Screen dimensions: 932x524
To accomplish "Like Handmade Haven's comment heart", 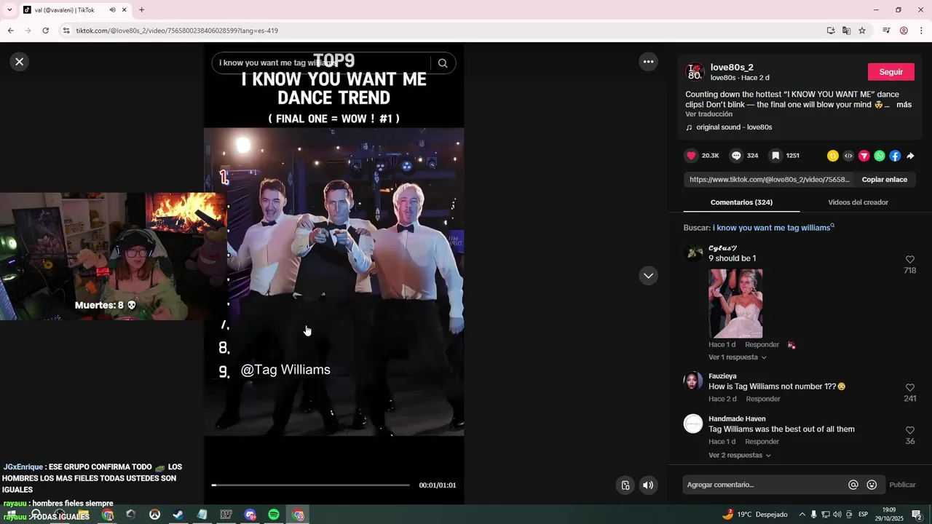I will tap(909, 431).
